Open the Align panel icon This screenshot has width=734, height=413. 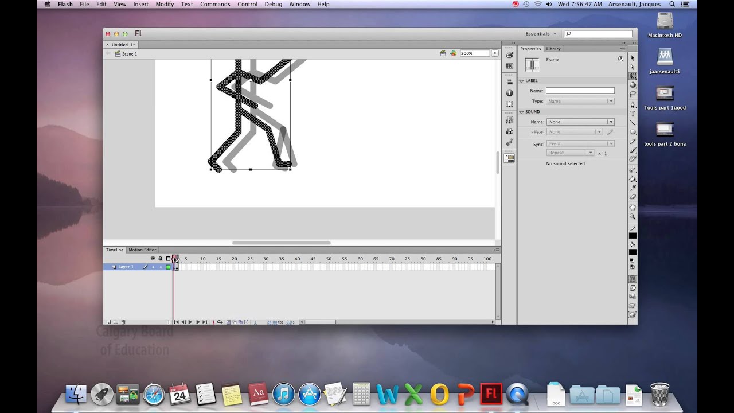point(509,82)
